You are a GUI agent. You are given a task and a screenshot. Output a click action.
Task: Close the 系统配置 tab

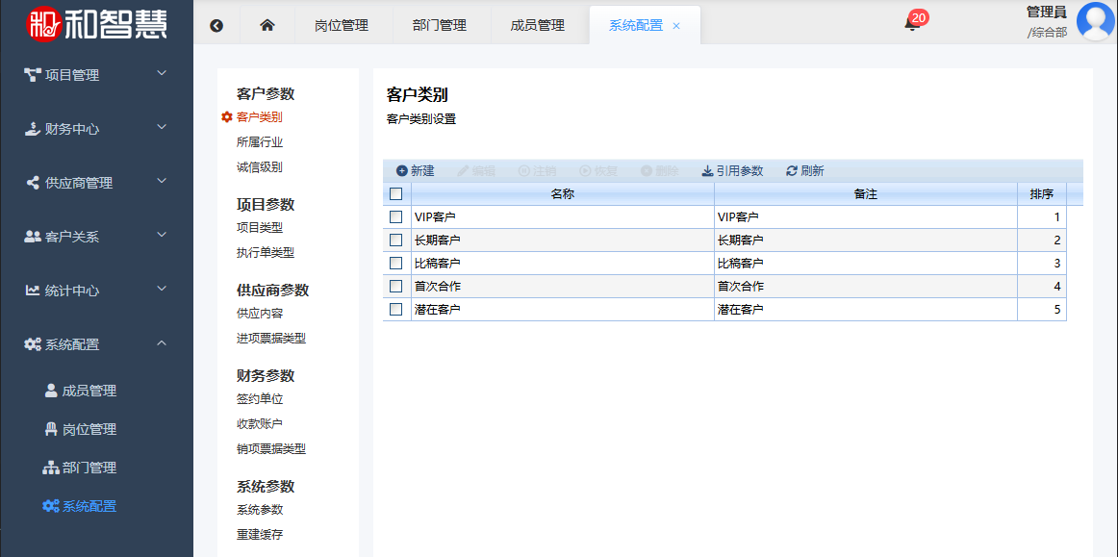(676, 26)
